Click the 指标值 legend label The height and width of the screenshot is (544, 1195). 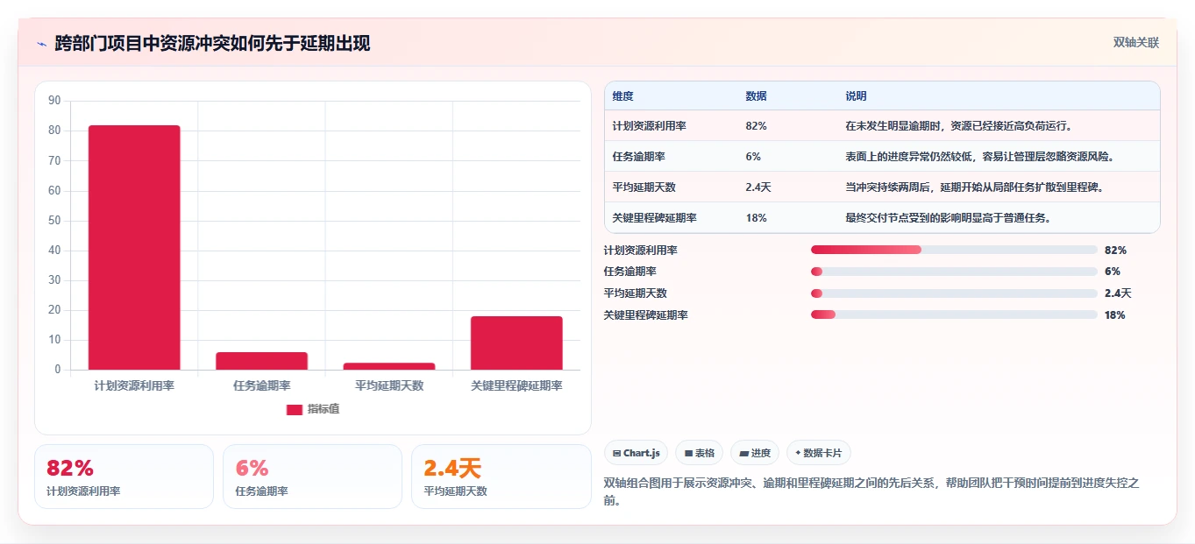[323, 409]
